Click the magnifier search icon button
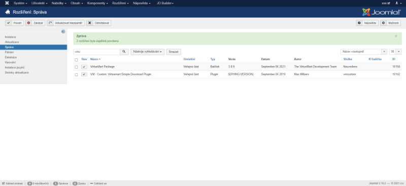The width and height of the screenshot is (406, 186). coord(124,52)
